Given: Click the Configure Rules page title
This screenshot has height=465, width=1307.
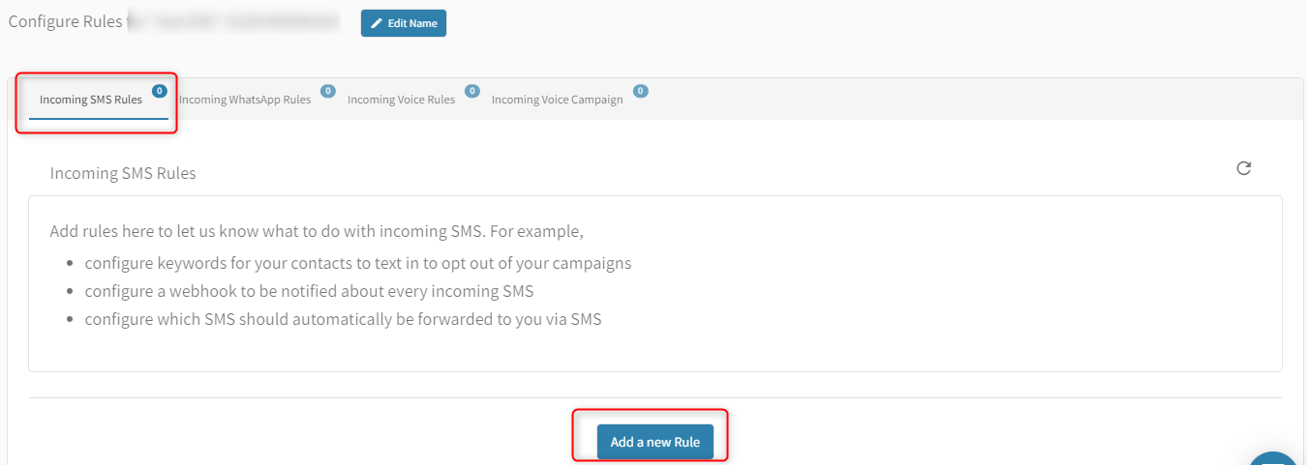Looking at the screenshot, I should 66,20.
